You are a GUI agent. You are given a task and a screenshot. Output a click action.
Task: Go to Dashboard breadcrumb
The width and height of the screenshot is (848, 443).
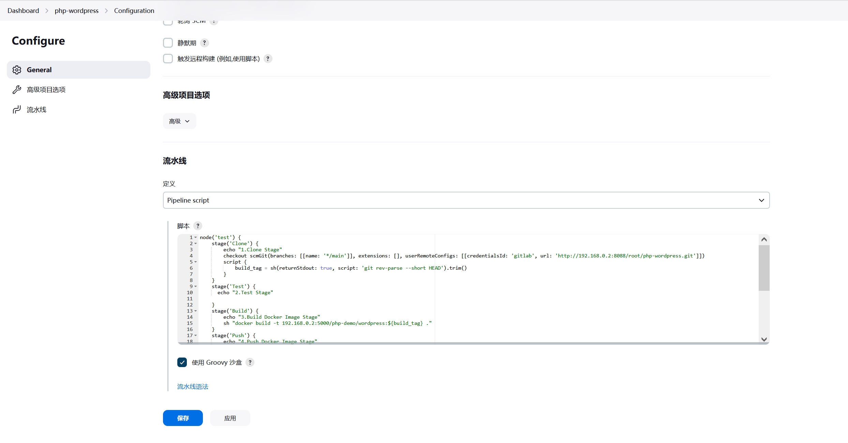(x=23, y=11)
